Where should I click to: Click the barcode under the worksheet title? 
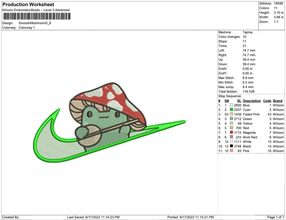coord(37,16)
